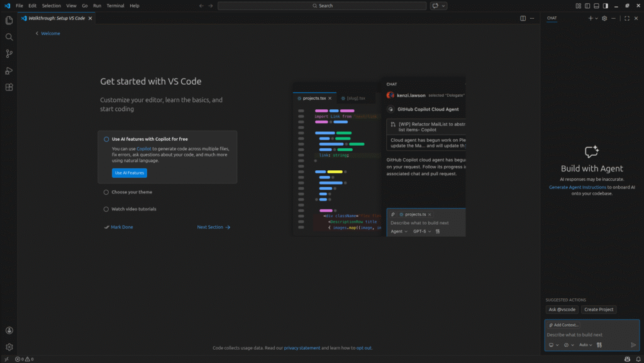Open the Extensions view
The width and height of the screenshot is (644, 363).
coord(9,87)
